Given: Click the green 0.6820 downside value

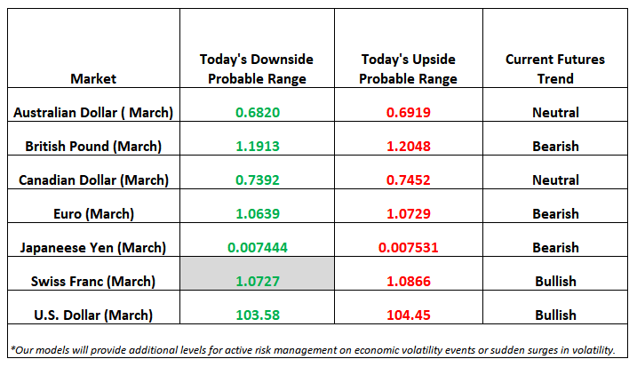Looking at the screenshot, I should click(x=257, y=113).
